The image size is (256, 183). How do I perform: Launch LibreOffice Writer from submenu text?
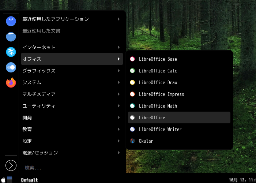tap(160, 129)
